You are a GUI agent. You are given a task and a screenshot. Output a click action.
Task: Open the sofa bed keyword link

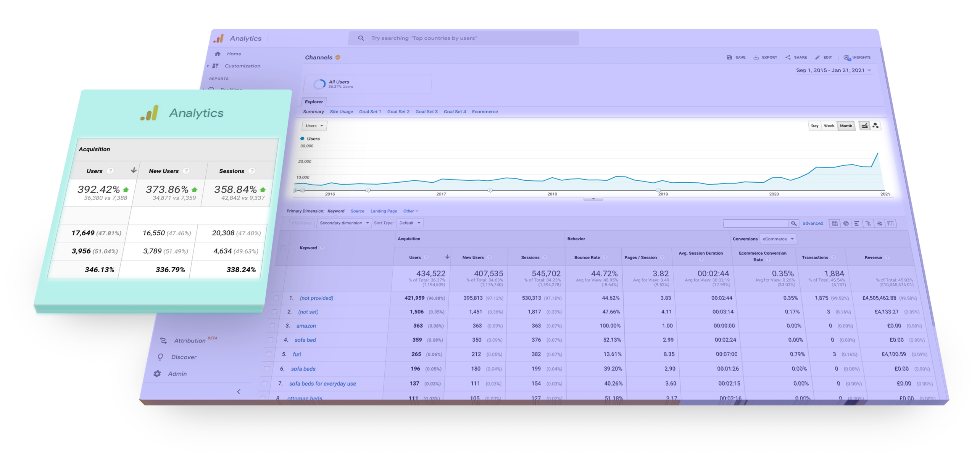(305, 339)
